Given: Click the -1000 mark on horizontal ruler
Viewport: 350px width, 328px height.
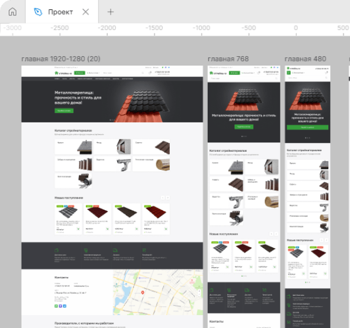Looking at the screenshot, I should (201, 28).
